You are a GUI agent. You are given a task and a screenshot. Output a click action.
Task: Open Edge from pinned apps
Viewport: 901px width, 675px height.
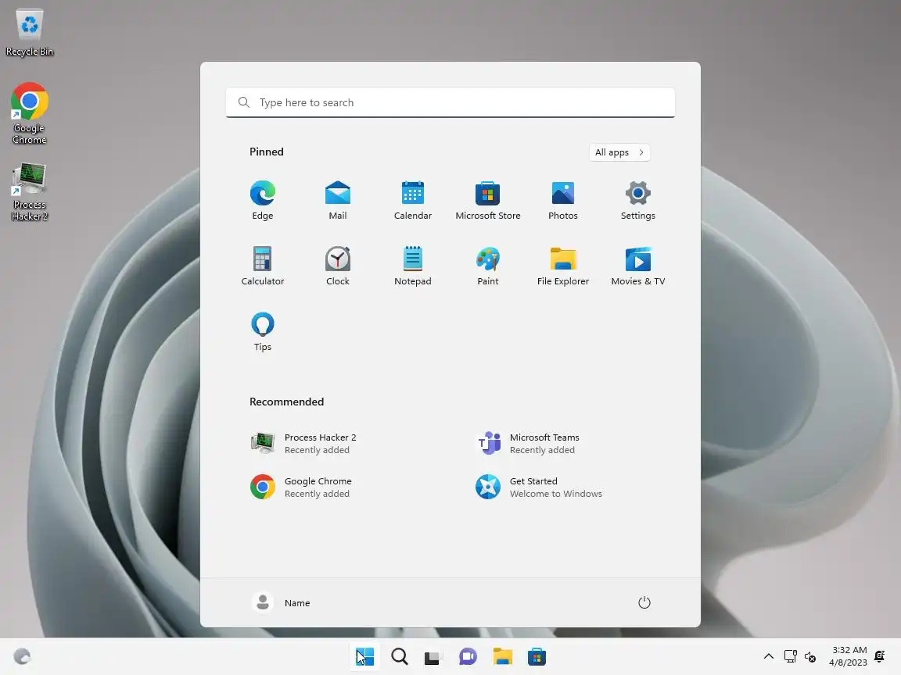click(x=263, y=200)
